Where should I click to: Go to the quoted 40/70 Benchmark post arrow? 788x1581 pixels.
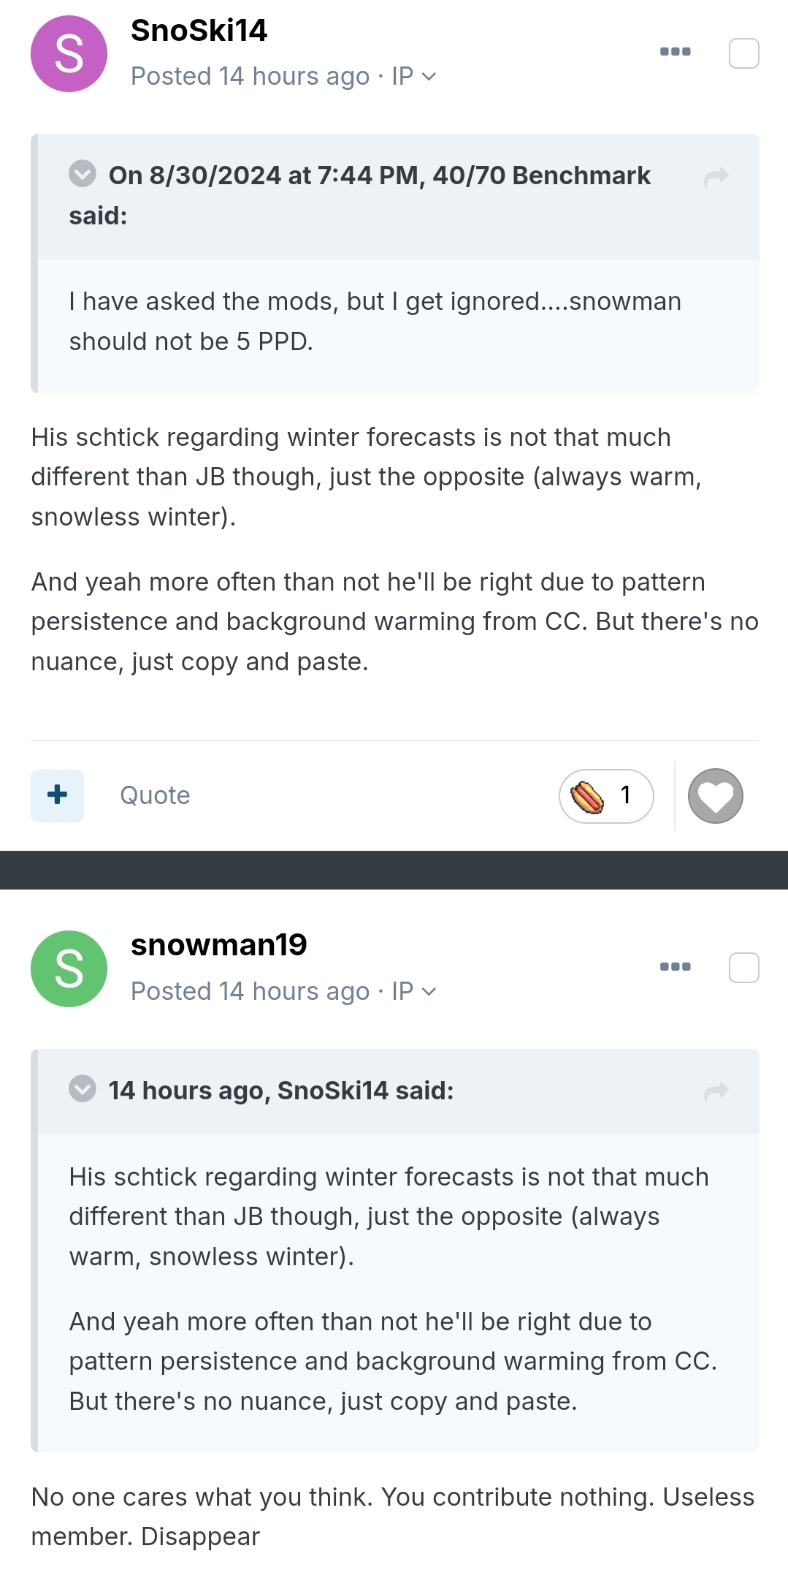pos(716,176)
